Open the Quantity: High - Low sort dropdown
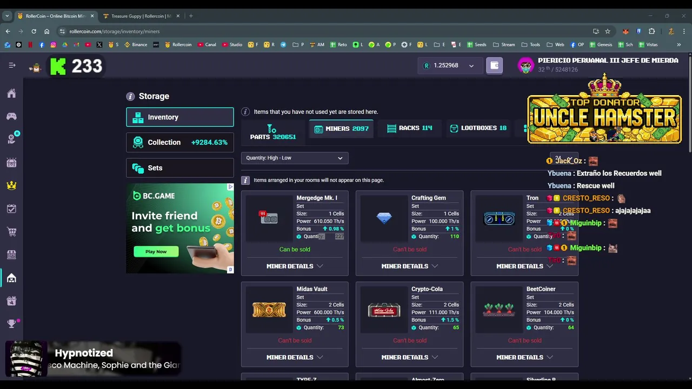 pos(295,158)
